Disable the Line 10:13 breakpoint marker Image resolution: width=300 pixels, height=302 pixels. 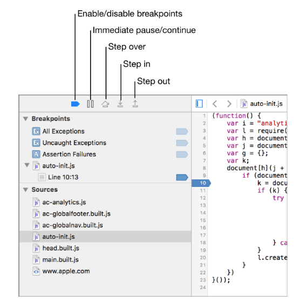[182, 177]
